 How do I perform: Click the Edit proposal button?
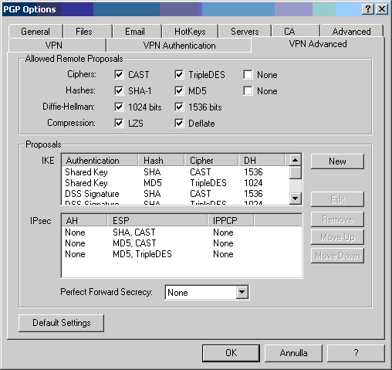337,199
